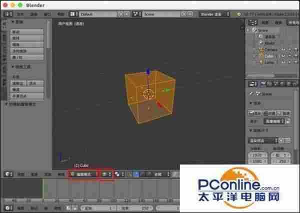
Task: Click the 音频 button in Properties
Action: [284, 113]
